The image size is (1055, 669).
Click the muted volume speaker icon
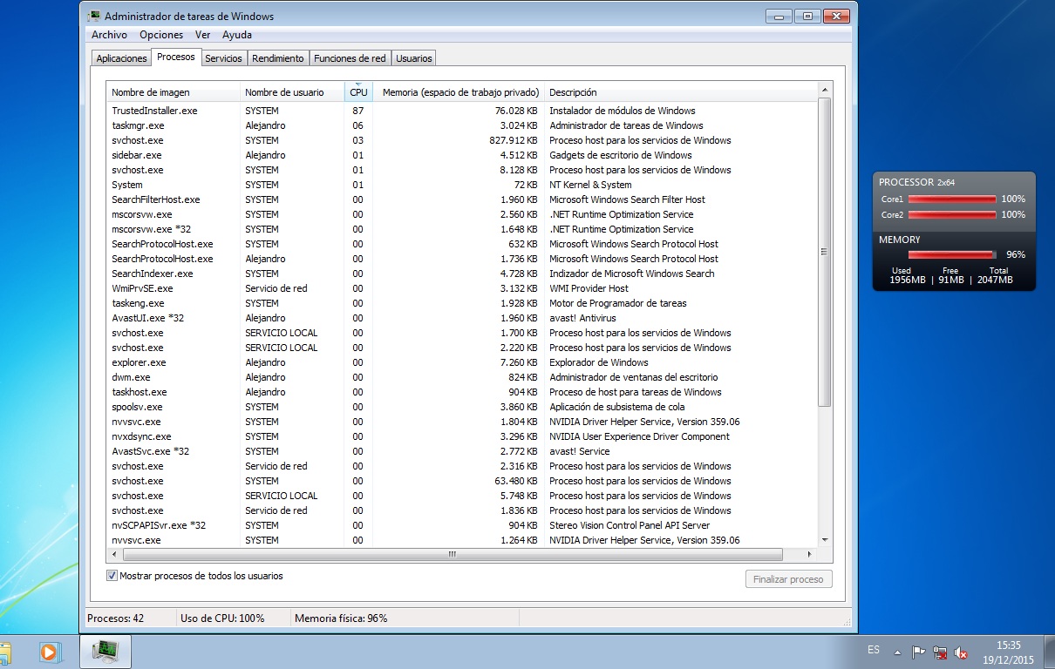pos(962,652)
